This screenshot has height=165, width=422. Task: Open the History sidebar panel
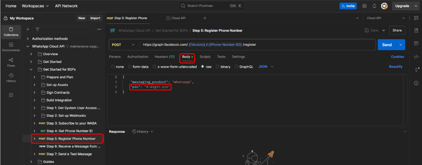tap(11, 78)
